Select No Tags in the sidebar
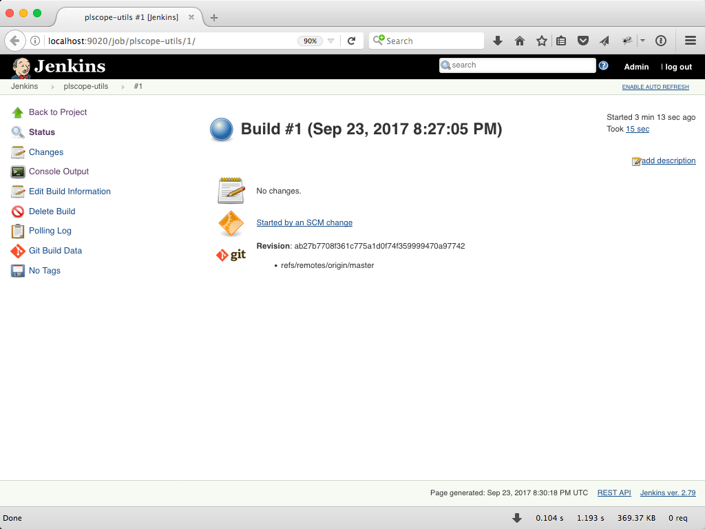This screenshot has width=705, height=529. tap(45, 271)
